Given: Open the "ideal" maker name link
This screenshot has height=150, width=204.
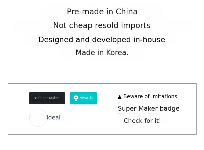Looking at the screenshot, I should pyautogui.click(x=53, y=118).
